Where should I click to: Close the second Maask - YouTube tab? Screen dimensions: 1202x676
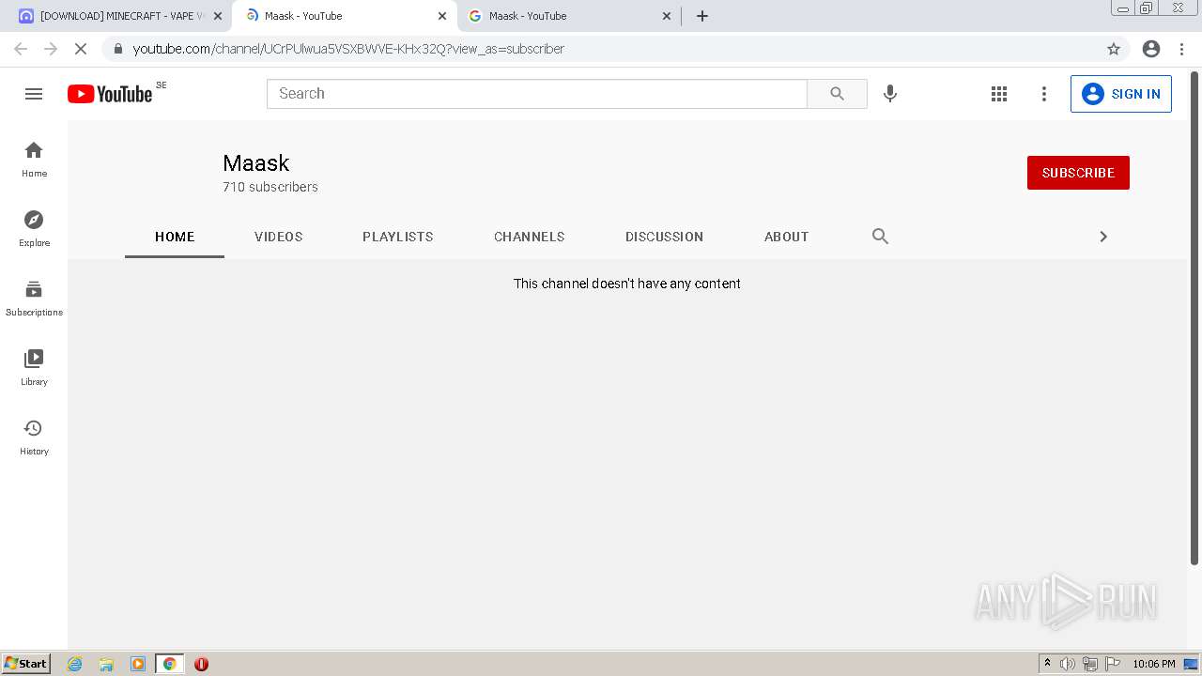667,16
